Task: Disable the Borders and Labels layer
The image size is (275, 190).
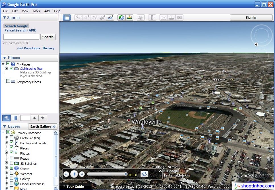Action: 11,143
